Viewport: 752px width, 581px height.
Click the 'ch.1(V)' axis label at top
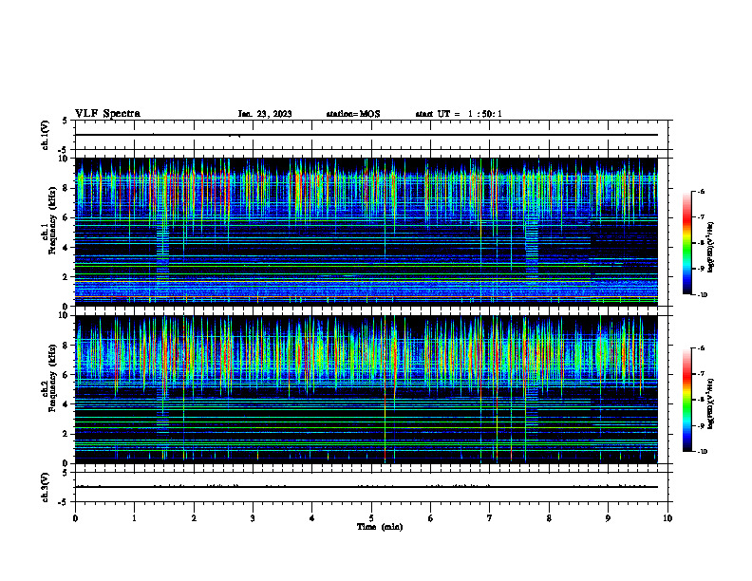click(x=46, y=135)
